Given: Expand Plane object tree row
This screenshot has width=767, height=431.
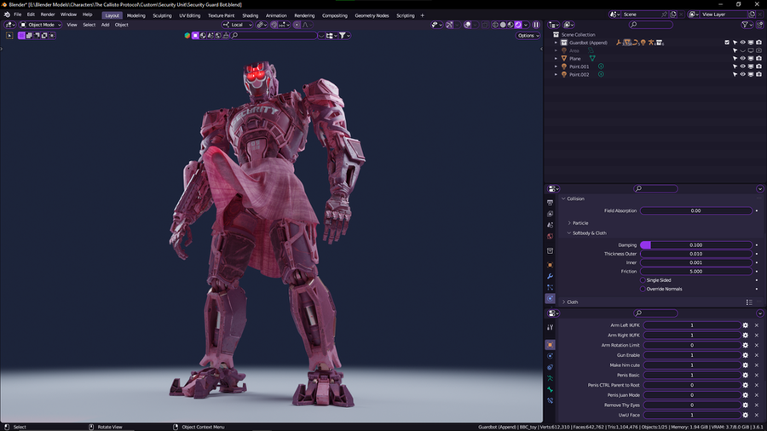Looking at the screenshot, I should pyautogui.click(x=556, y=59).
